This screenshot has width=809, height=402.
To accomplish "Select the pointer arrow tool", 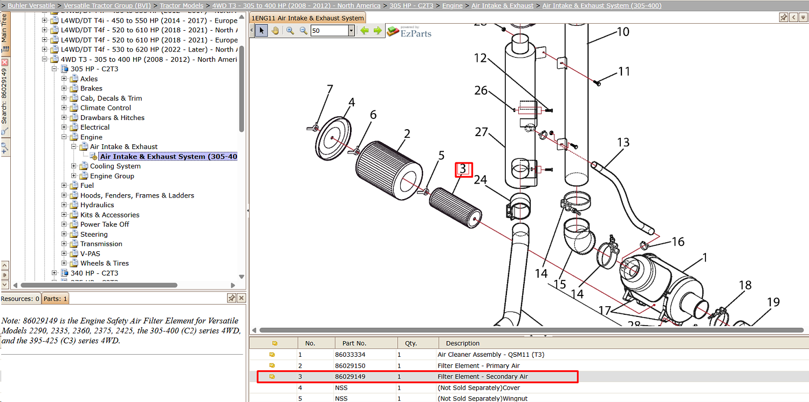I will tap(262, 31).
